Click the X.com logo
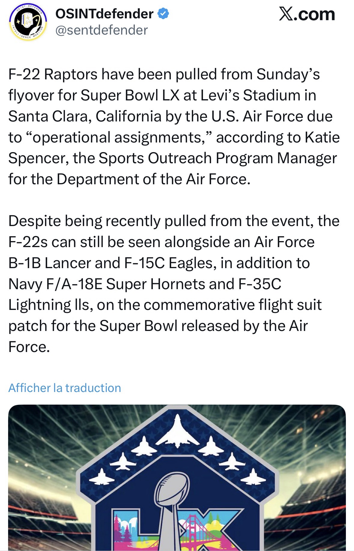This screenshot has height=551, width=354. tap(307, 14)
